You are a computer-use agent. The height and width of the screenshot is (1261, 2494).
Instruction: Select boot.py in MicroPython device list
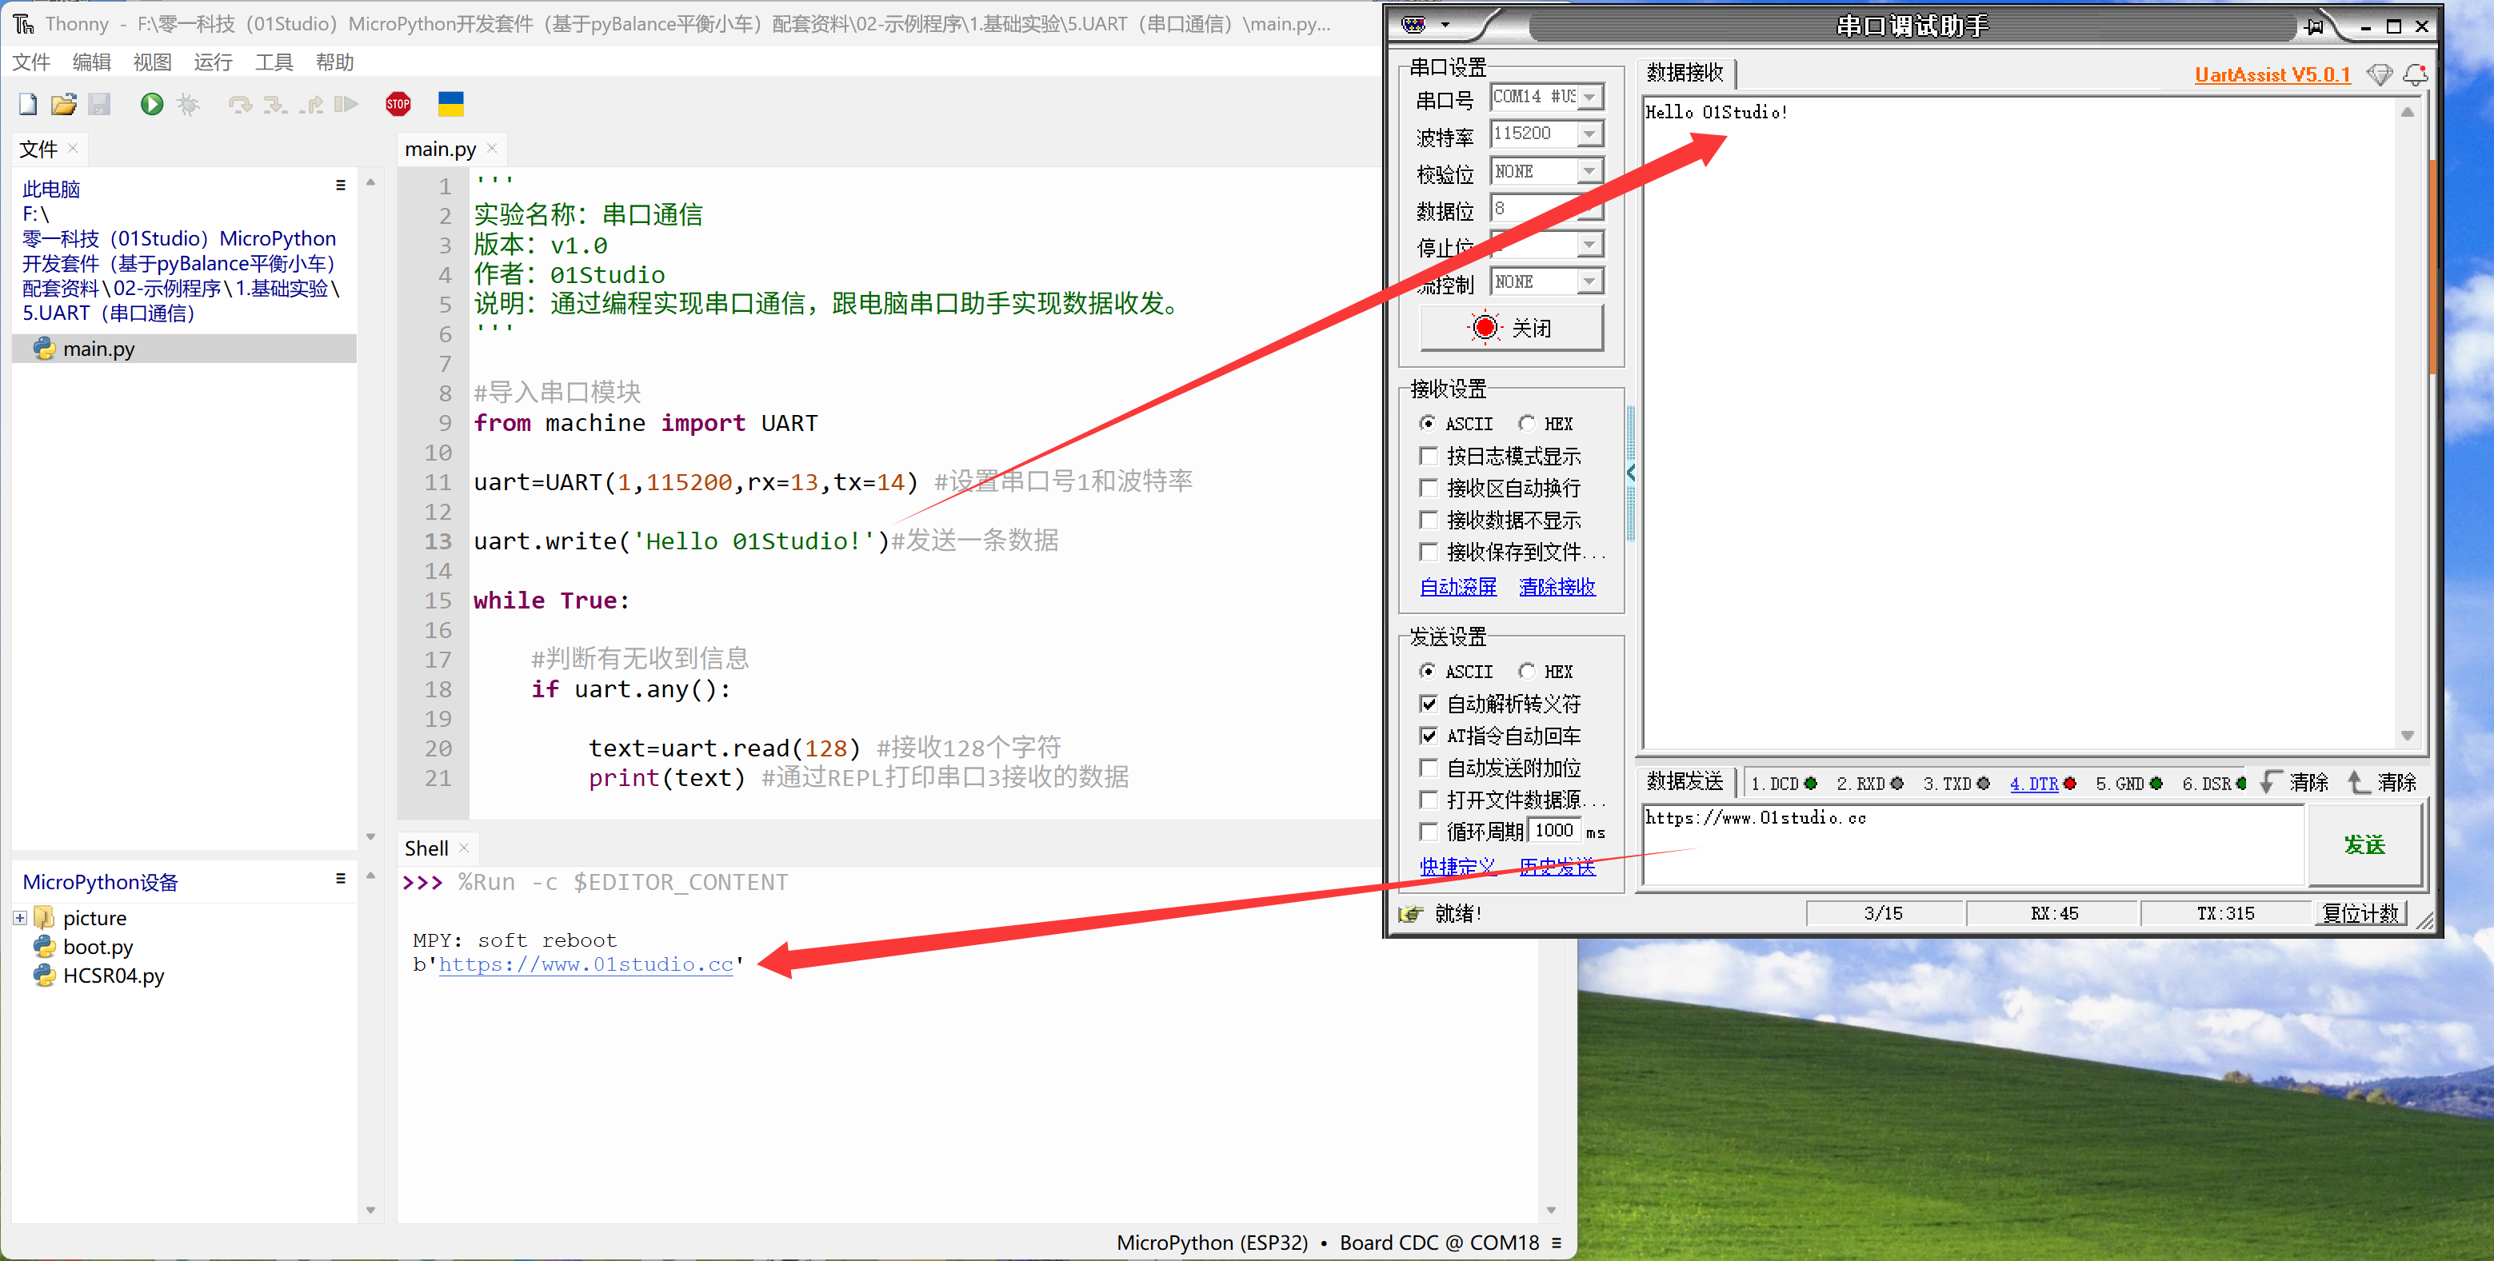[97, 947]
